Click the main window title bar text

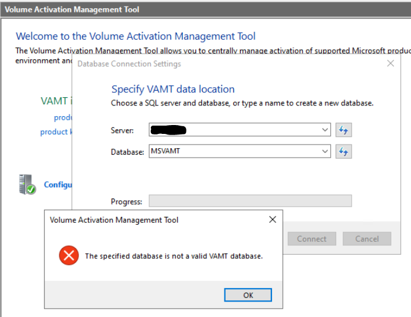pyautogui.click(x=72, y=9)
